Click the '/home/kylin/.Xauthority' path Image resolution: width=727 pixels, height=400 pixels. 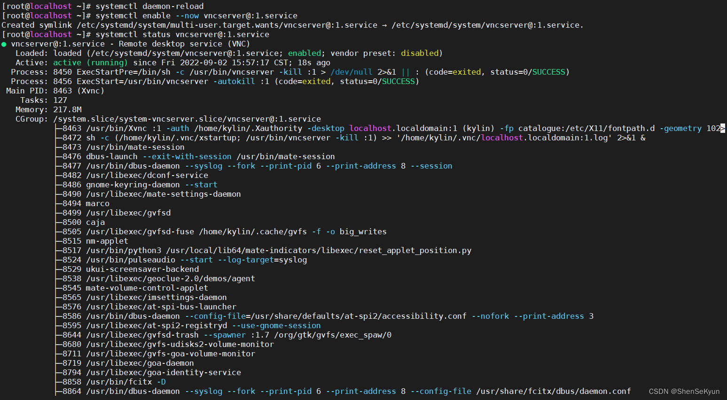[248, 128]
